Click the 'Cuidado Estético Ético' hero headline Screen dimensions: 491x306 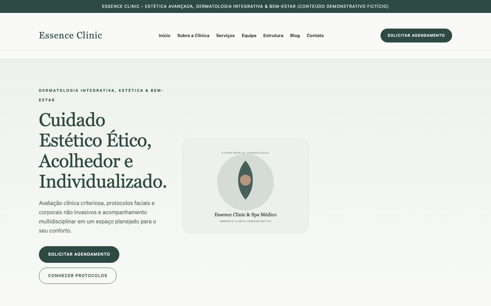click(103, 151)
